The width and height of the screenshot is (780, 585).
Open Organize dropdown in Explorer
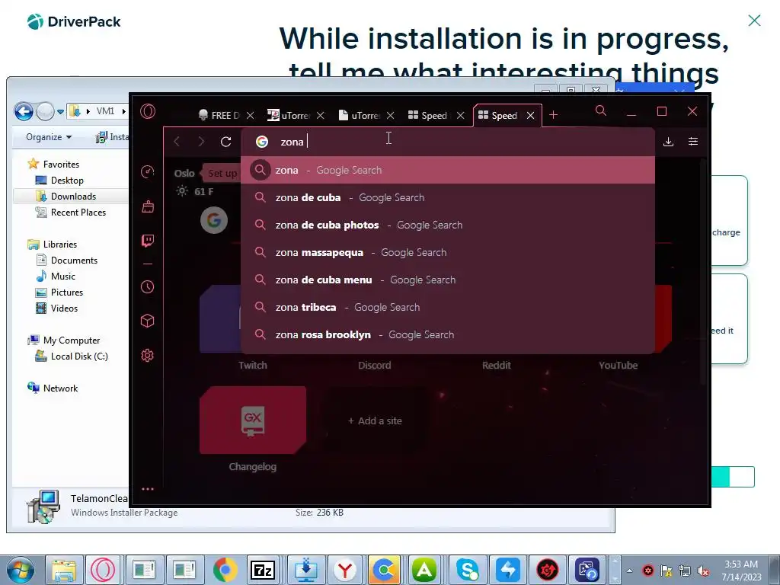(x=49, y=137)
